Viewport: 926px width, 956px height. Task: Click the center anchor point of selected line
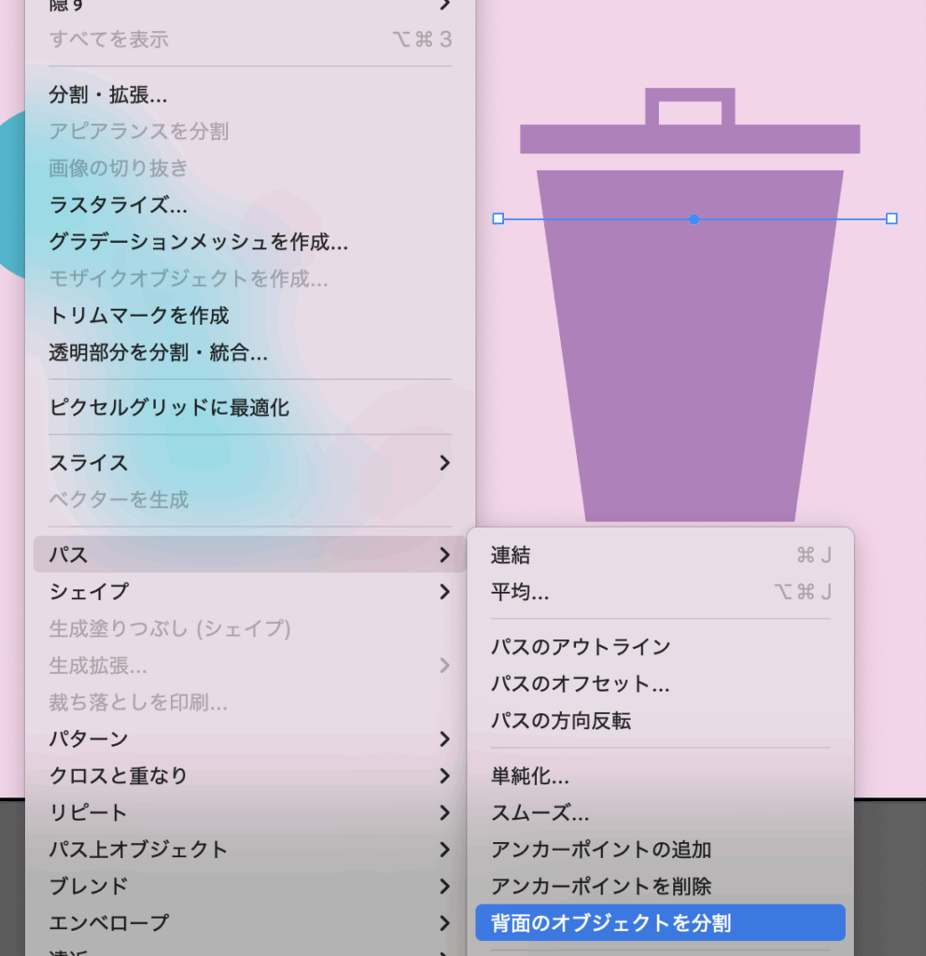(x=694, y=219)
